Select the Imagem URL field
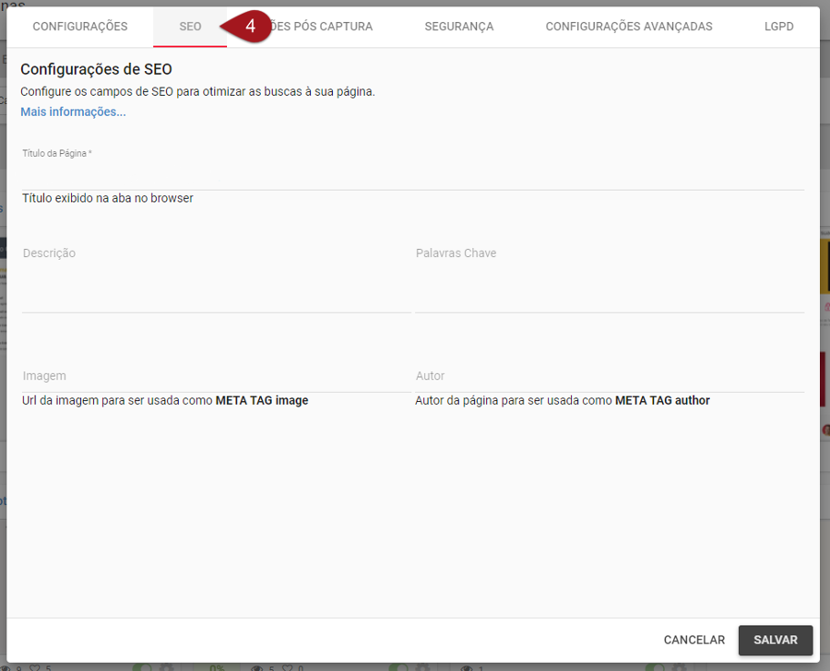Viewport: 830px width, 671px height. (216, 377)
